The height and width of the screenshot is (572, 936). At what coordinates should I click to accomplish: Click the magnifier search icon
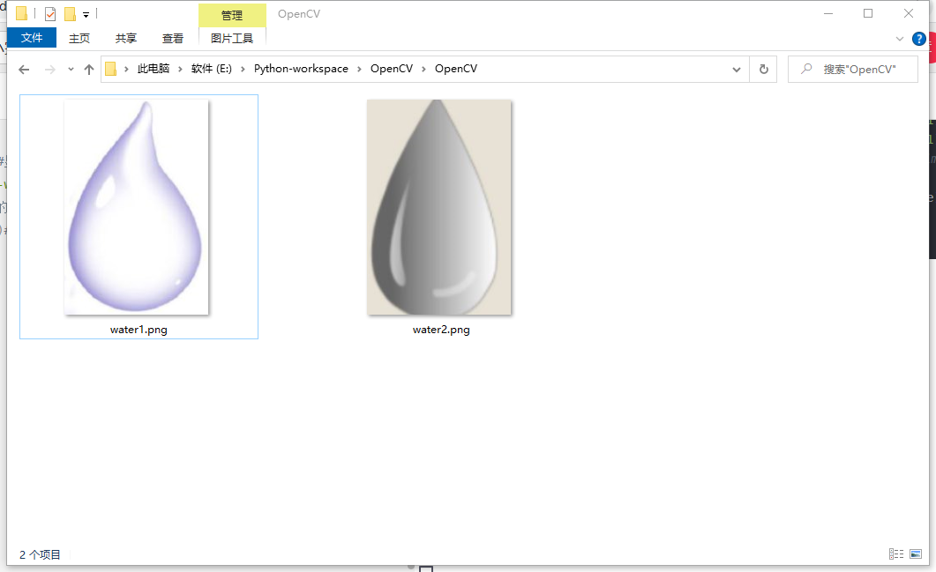[806, 70]
